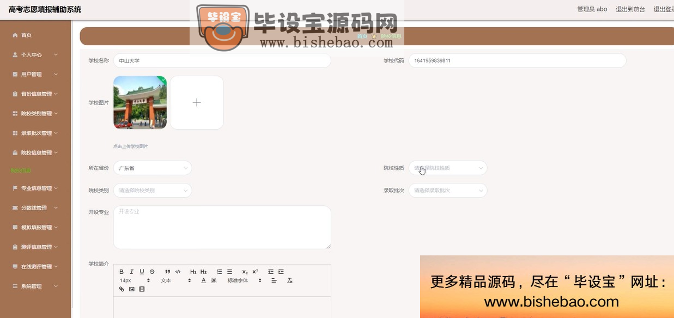Open the 院校性质 dropdown

448,168
